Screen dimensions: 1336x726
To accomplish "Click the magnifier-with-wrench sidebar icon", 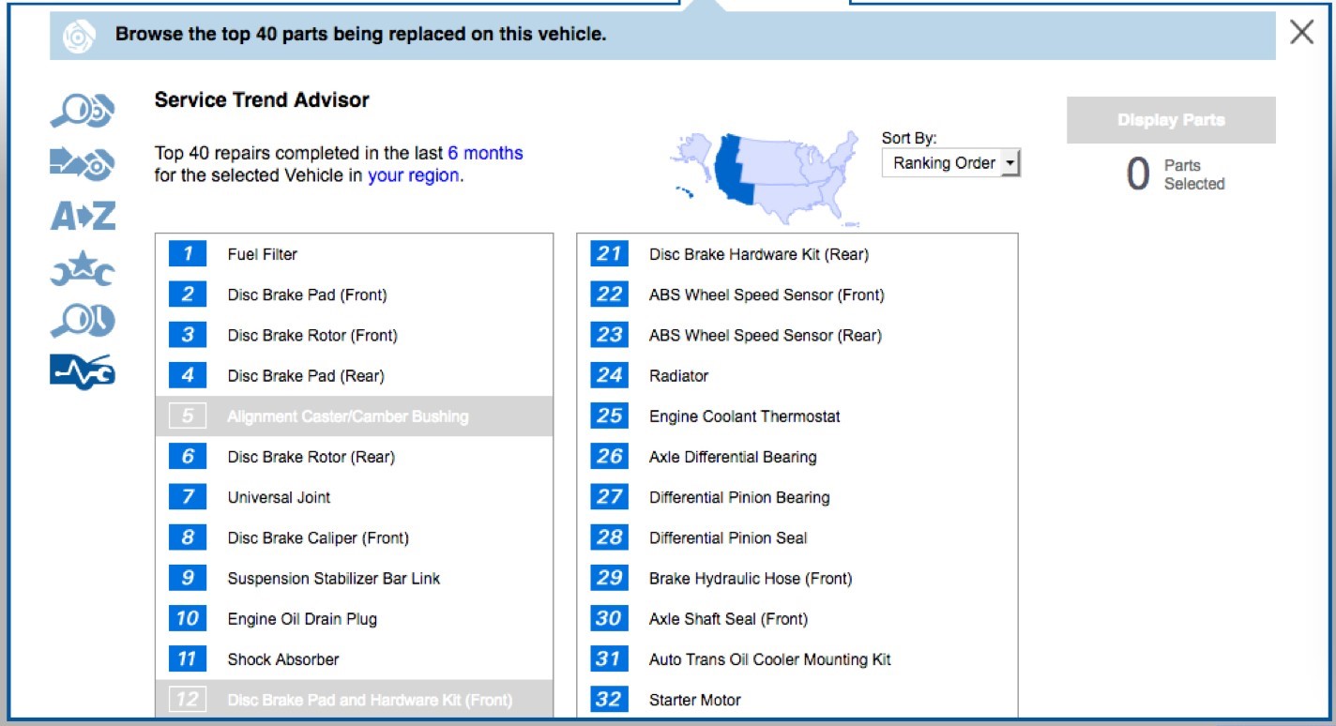I will 82,322.
